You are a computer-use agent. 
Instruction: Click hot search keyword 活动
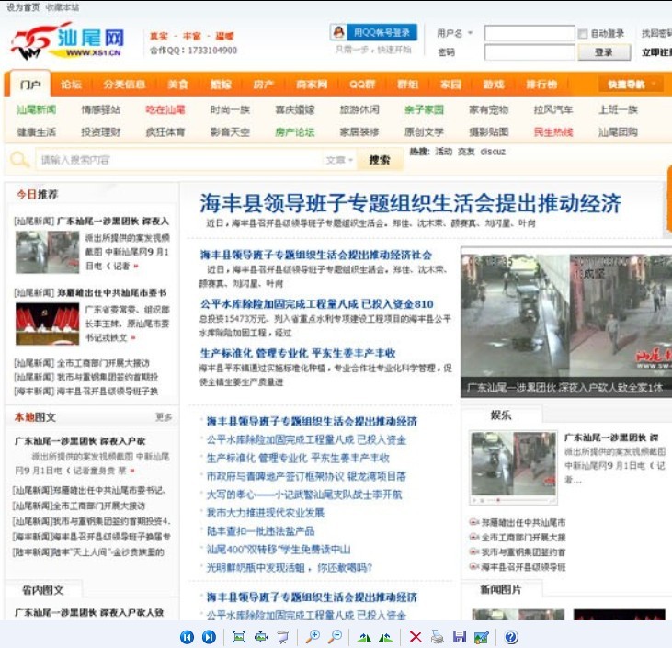pos(444,152)
